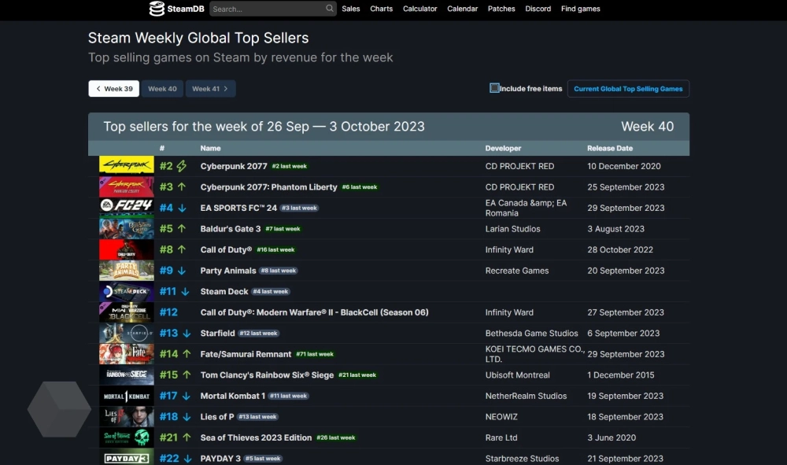The width and height of the screenshot is (787, 465).
Task: Go to next Week 41
Action: [210, 89]
